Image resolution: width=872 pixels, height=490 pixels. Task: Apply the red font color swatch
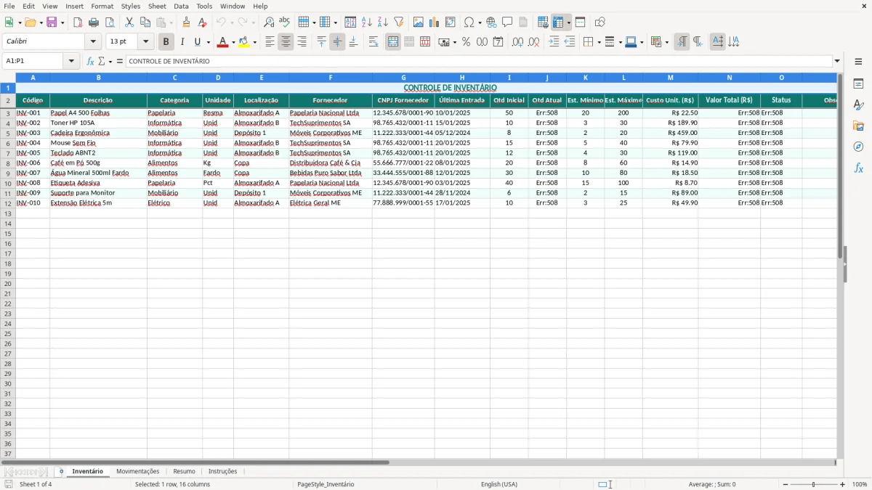click(222, 42)
